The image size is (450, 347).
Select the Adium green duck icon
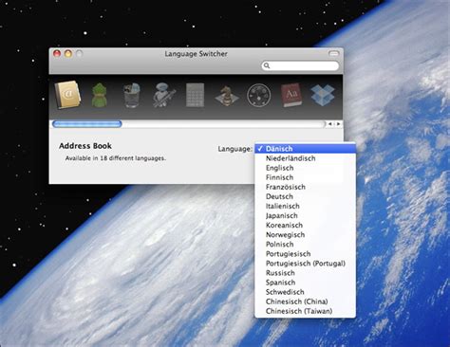[x=100, y=95]
